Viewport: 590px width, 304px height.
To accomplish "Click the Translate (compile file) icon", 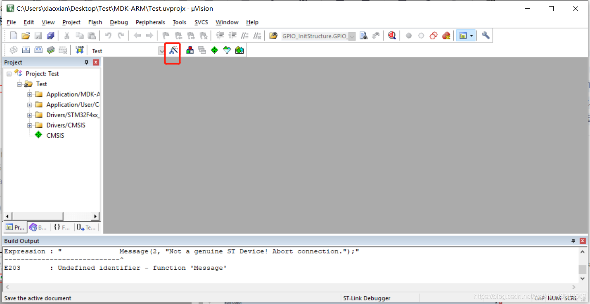I will [14, 50].
